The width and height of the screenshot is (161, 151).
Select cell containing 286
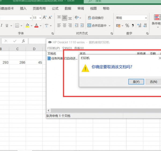[17, 62]
